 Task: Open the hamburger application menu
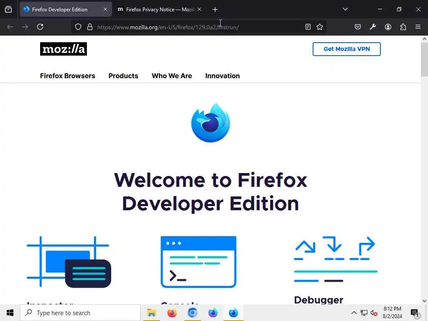point(418,27)
